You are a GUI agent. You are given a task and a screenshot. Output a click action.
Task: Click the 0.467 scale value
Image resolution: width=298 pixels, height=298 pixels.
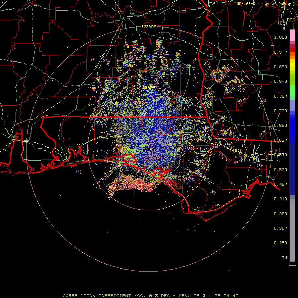point(280,184)
